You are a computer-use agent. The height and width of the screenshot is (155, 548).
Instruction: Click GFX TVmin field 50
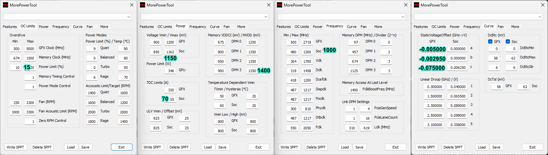point(220,96)
